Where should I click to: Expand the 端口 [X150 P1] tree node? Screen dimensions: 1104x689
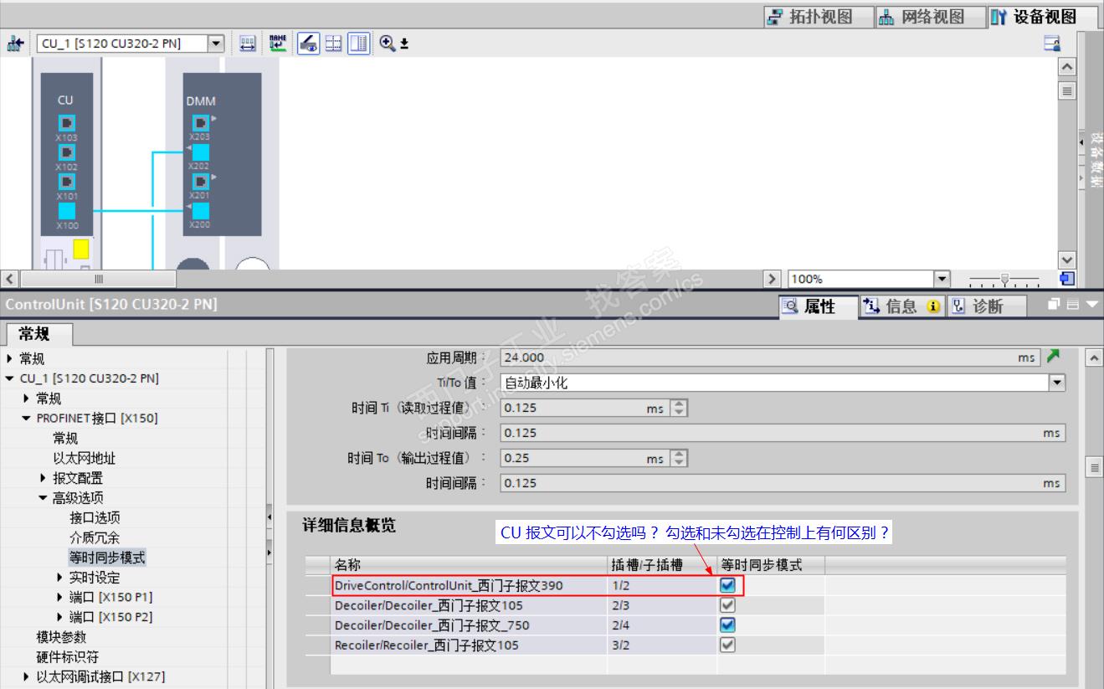(x=59, y=597)
